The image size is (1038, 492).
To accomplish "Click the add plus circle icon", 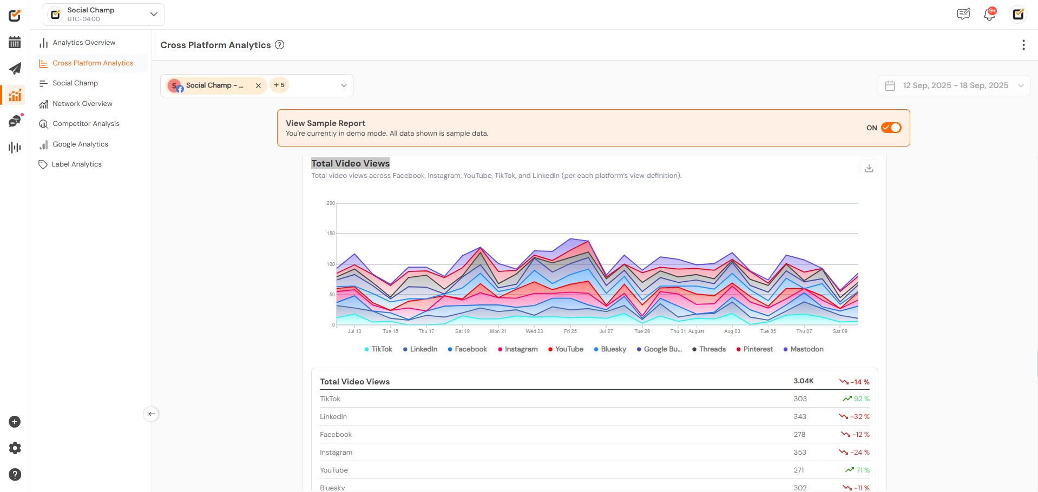I will (x=15, y=422).
